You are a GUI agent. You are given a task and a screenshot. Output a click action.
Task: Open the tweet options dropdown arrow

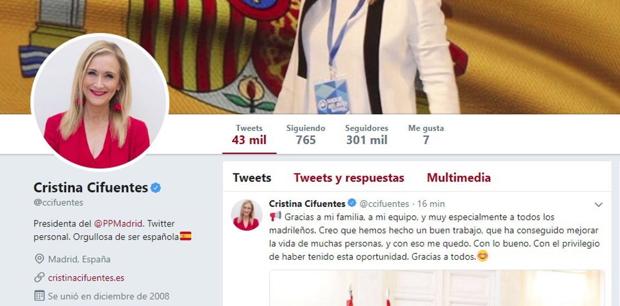click(x=599, y=205)
